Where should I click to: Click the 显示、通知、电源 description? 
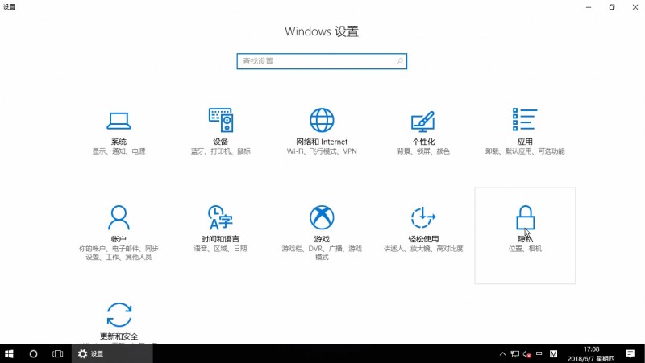click(119, 151)
